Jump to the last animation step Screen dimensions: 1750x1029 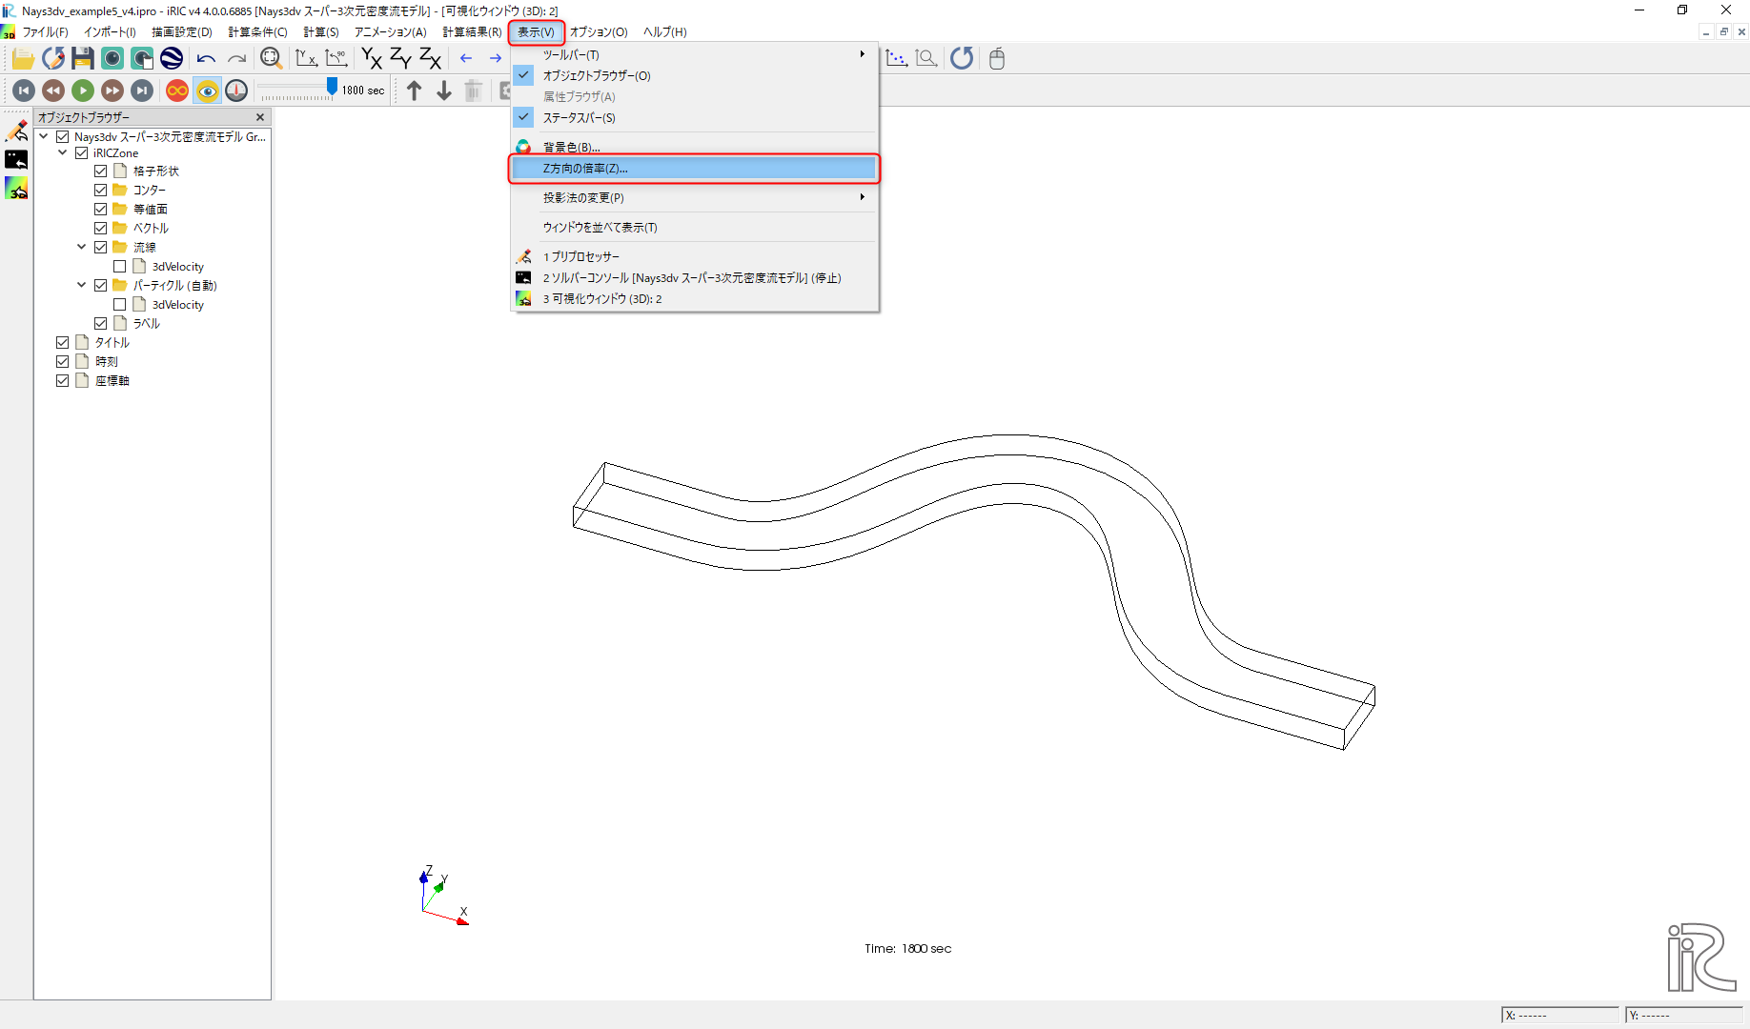point(142,91)
